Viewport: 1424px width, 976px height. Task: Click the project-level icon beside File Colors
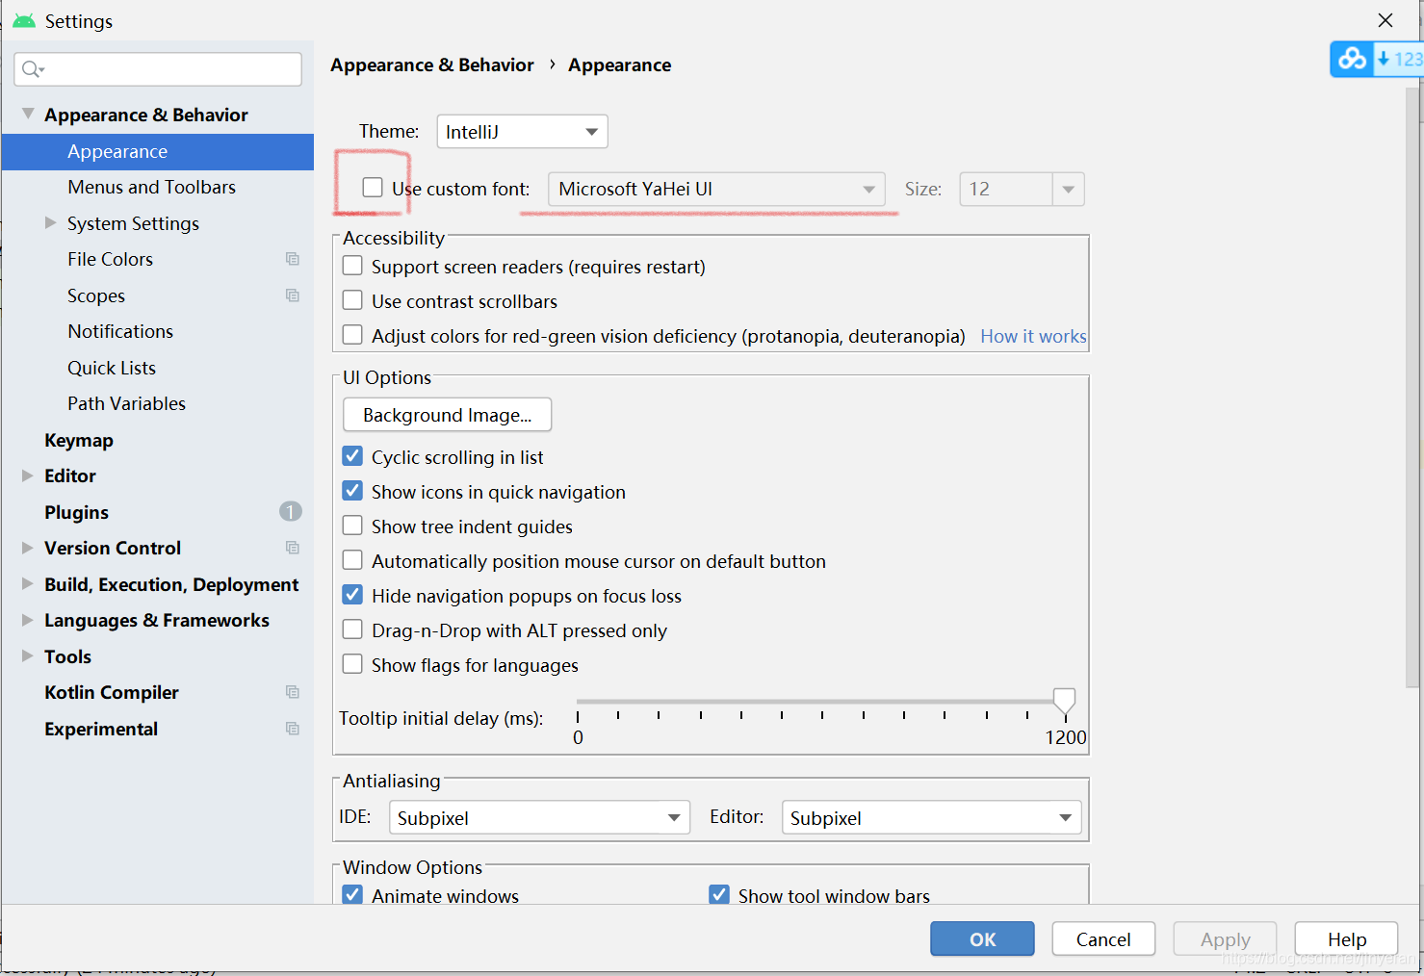pyautogui.click(x=293, y=259)
